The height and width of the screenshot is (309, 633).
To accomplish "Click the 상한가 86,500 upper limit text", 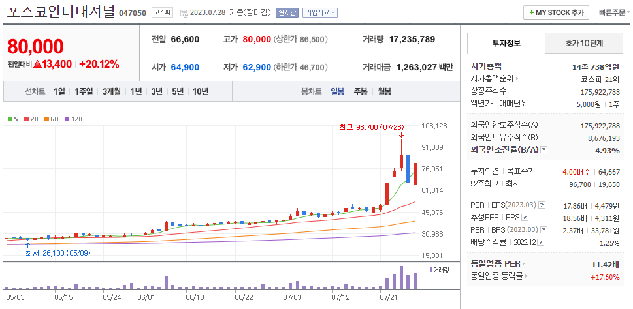I will coord(300,40).
